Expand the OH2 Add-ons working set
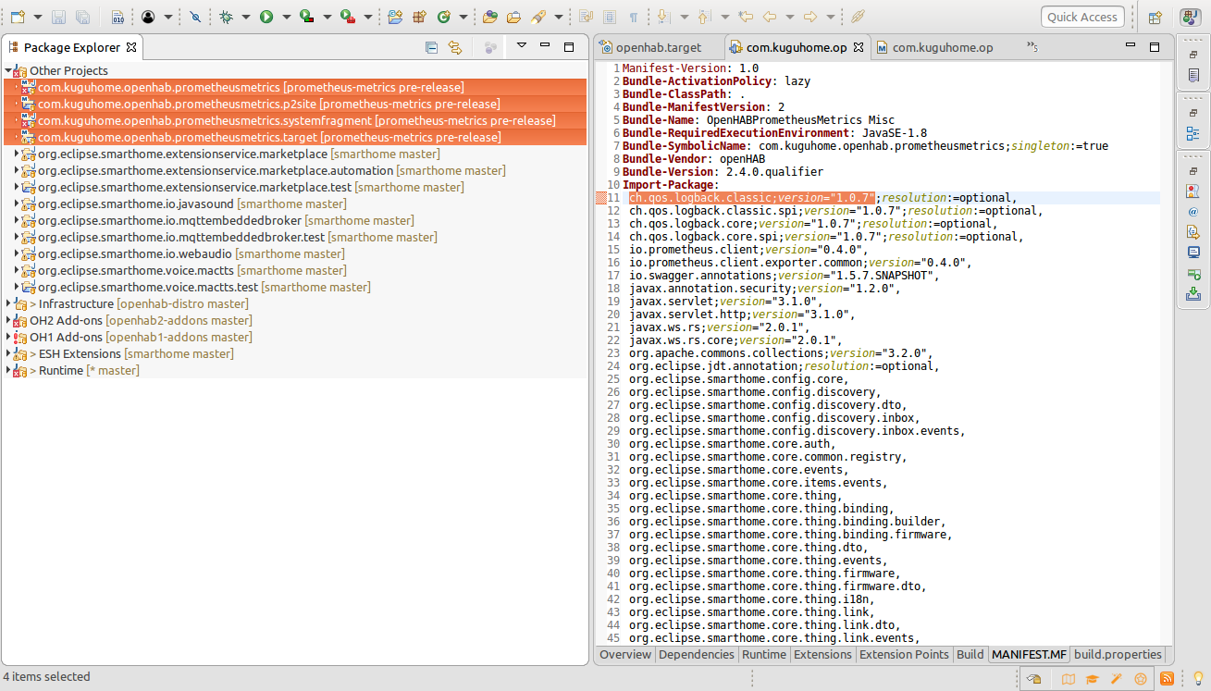Viewport: 1211px width, 691px height. pyautogui.click(x=8, y=320)
